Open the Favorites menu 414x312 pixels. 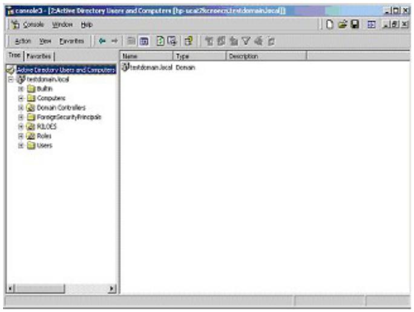click(x=71, y=41)
